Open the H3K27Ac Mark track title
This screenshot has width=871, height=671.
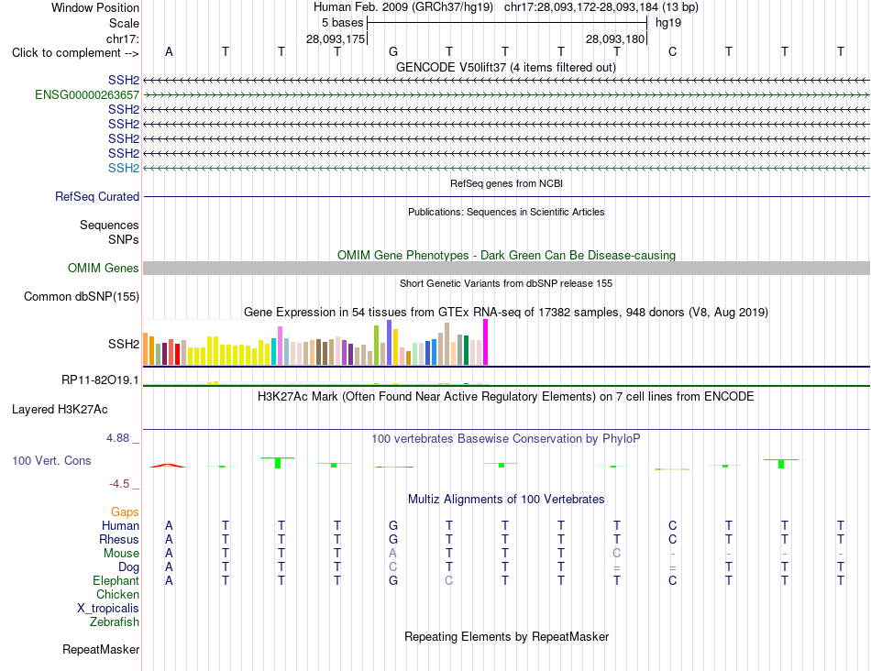(506, 397)
